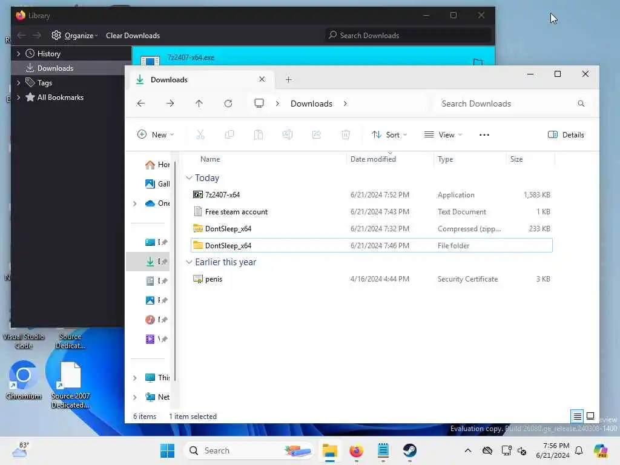Open pinned Desktop folder in navigation pane
The height and width of the screenshot is (465, 620).
[x=156, y=242]
